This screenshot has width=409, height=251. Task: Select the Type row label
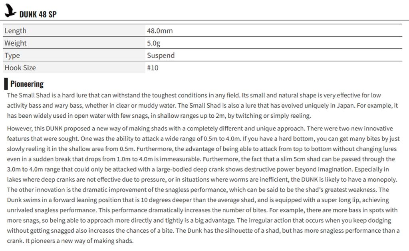[12, 55]
